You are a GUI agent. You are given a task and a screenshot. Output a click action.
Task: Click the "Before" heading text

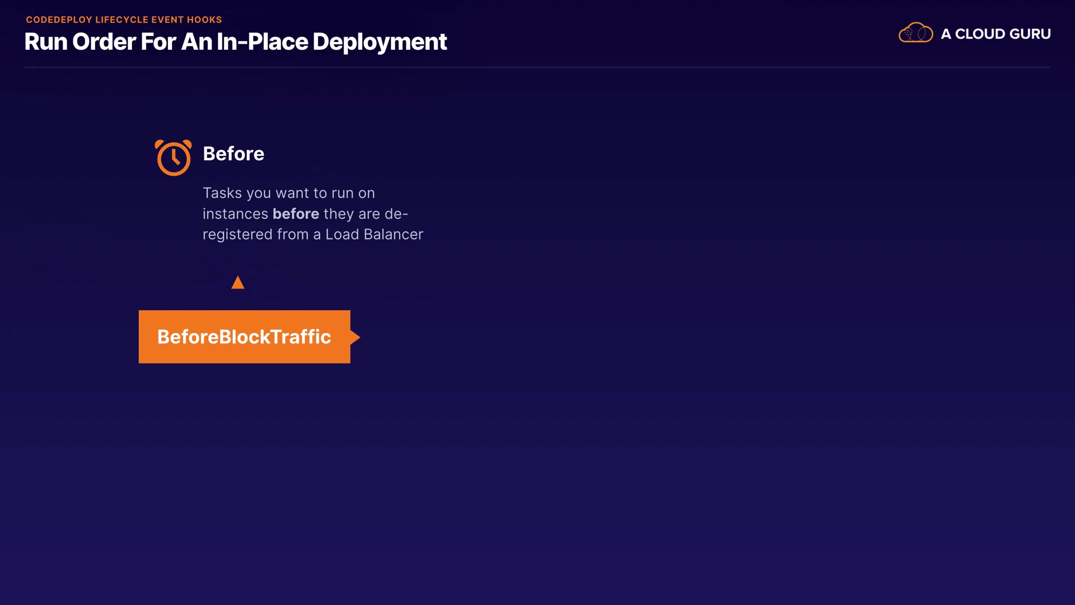pos(233,153)
